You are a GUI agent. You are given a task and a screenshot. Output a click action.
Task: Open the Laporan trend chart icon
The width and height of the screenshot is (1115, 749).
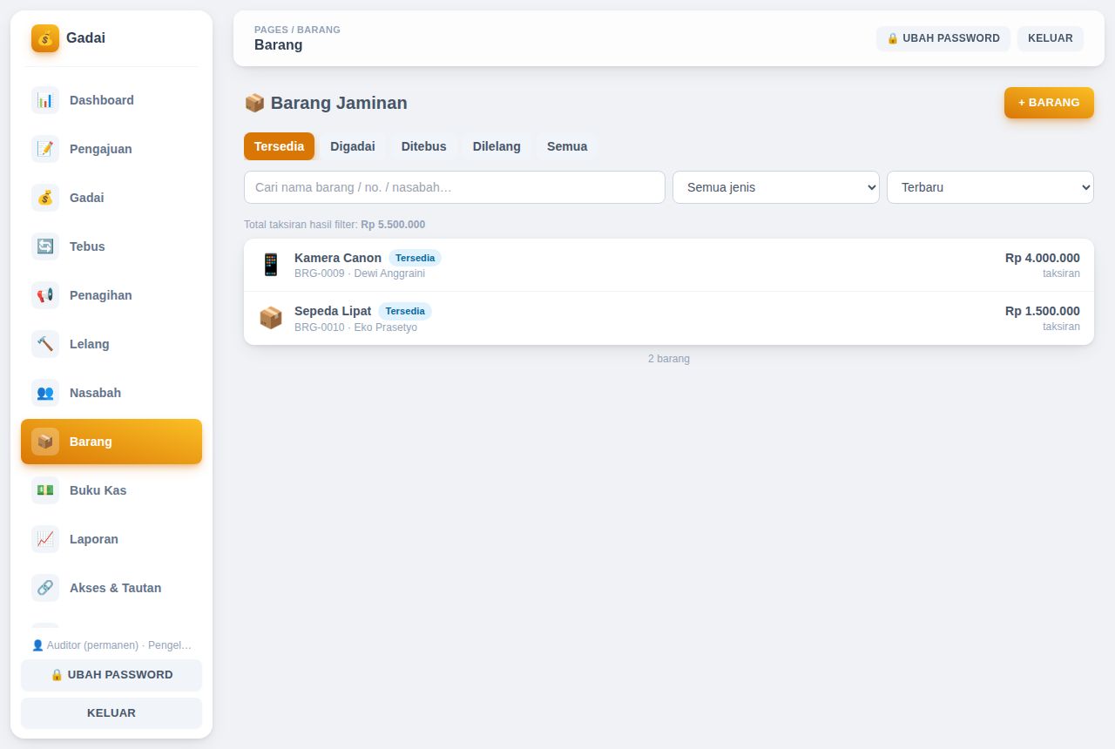45,539
